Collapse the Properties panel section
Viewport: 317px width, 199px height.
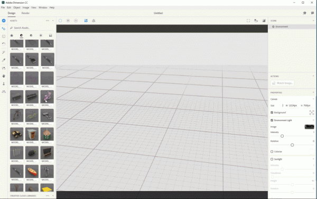313,92
